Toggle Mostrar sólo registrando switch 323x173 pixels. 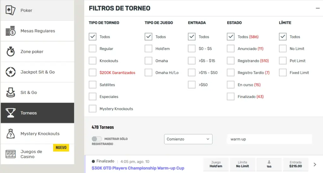pos(97,139)
